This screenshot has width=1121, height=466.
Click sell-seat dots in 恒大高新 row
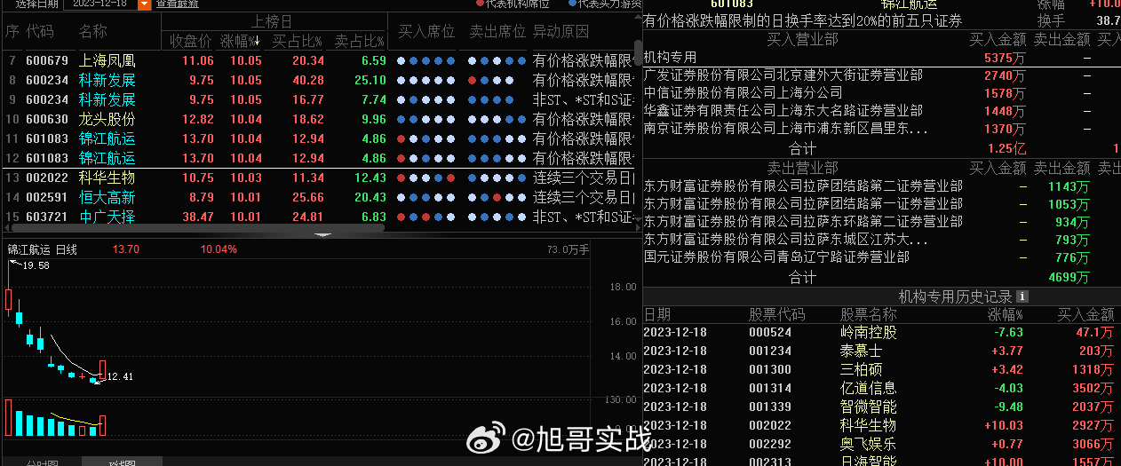[x=497, y=198]
